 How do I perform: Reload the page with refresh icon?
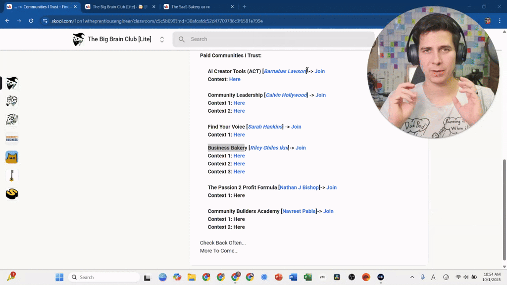pyautogui.click(x=31, y=21)
